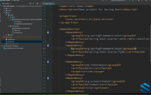This screenshot has width=151, height=95.
Task: Click the runtime scope text on line 34
Action: (87, 72)
